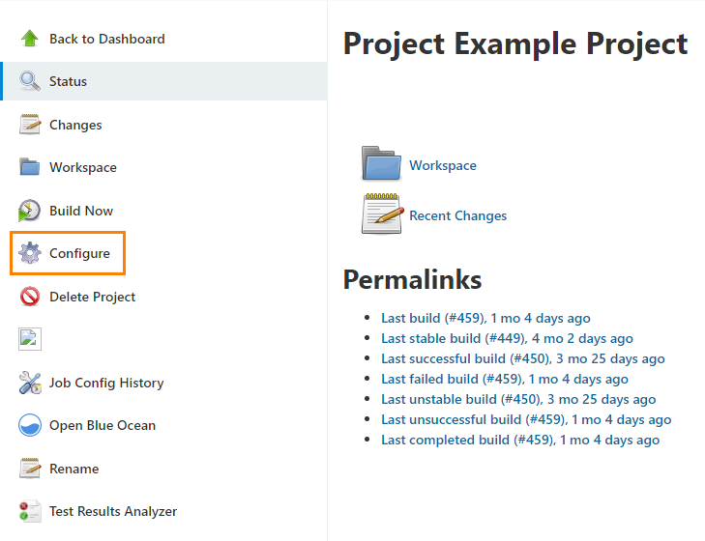The height and width of the screenshot is (541, 705).
Task: Click the Status magnifying glass icon
Action: (x=30, y=81)
